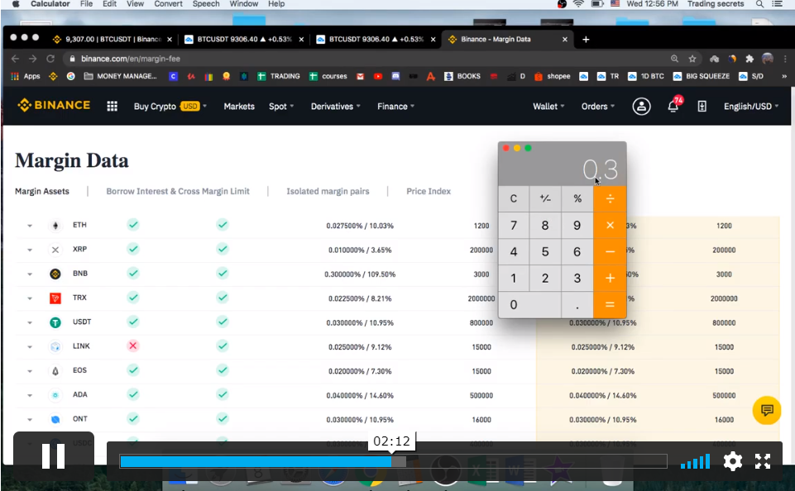Viewport: 795px width, 491px height.
Task: Open a new browser tab
Action: [x=586, y=40]
